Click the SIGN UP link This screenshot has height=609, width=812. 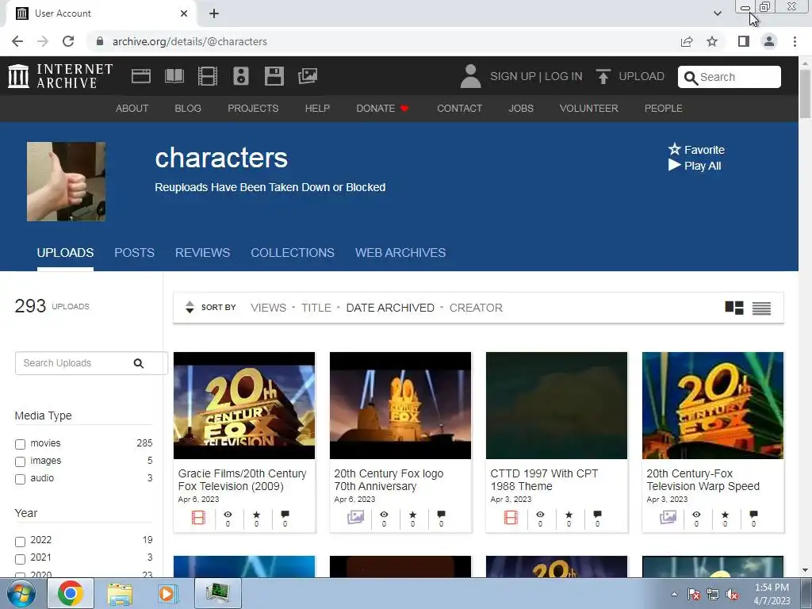tap(513, 76)
